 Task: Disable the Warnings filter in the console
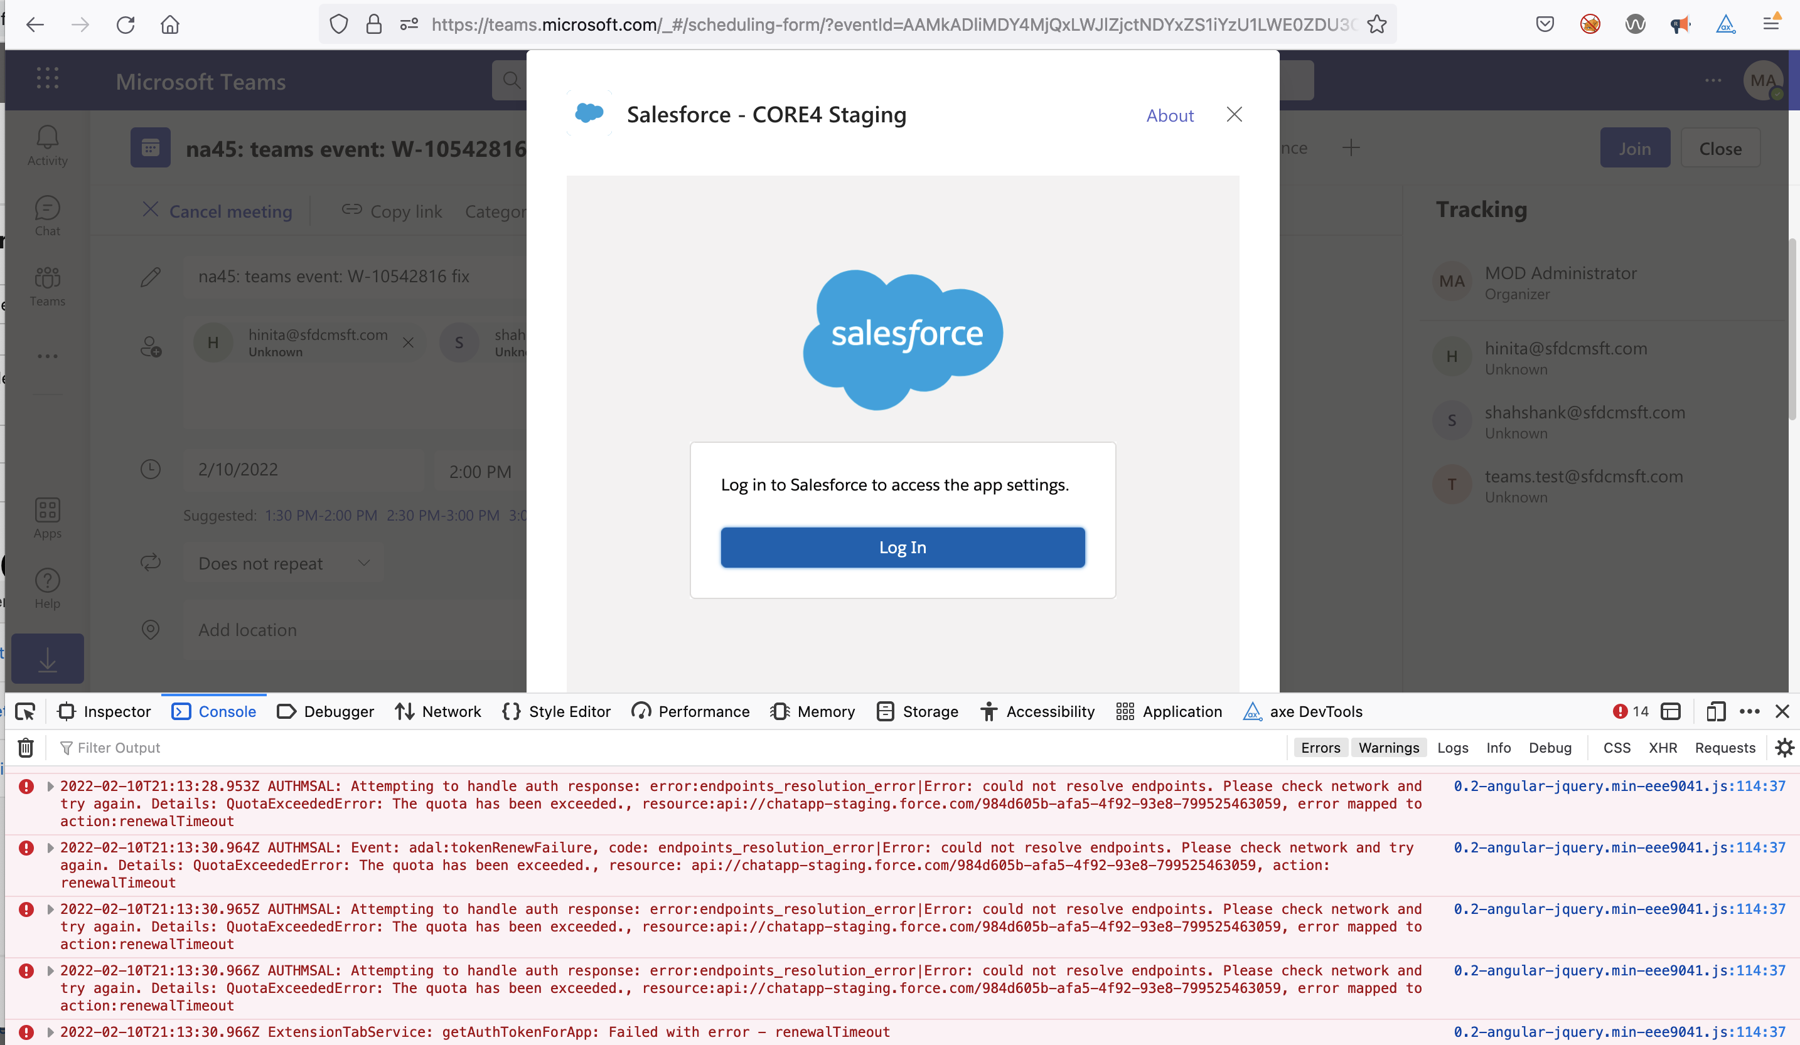(x=1388, y=747)
